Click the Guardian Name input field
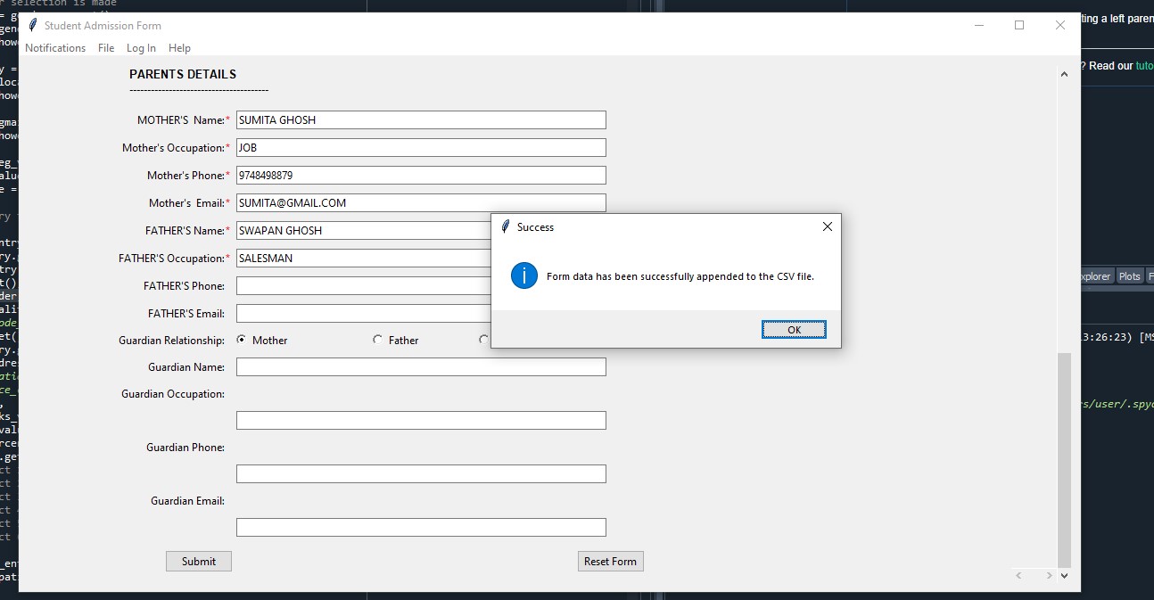Screen dimensions: 1154x600 (x=420, y=367)
